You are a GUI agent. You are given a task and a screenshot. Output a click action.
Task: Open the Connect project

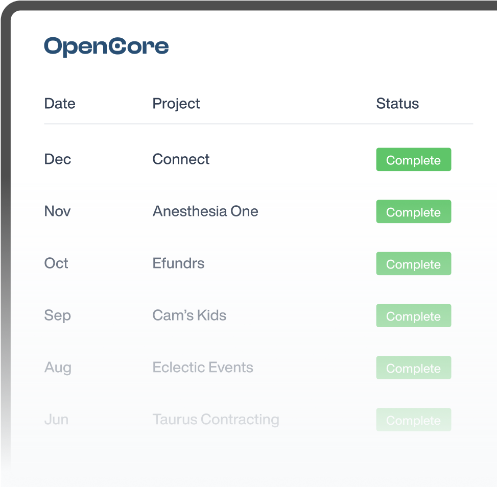click(181, 159)
